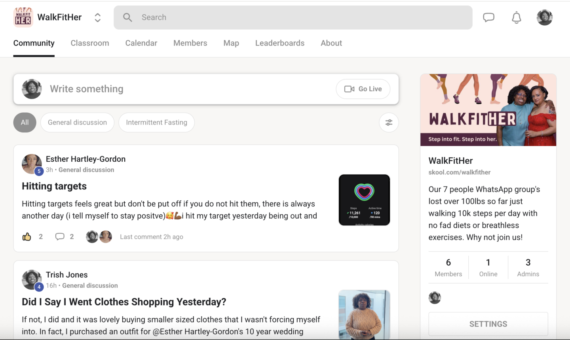Filter by Intermittent Fasting chip
Image resolution: width=570 pixels, height=340 pixels.
click(157, 123)
